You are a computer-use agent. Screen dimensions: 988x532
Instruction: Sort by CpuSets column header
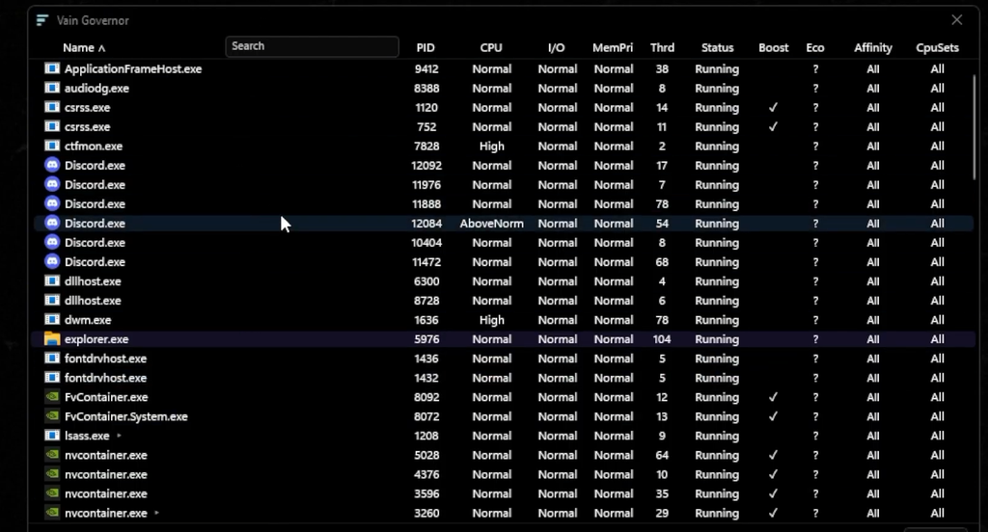tap(937, 48)
